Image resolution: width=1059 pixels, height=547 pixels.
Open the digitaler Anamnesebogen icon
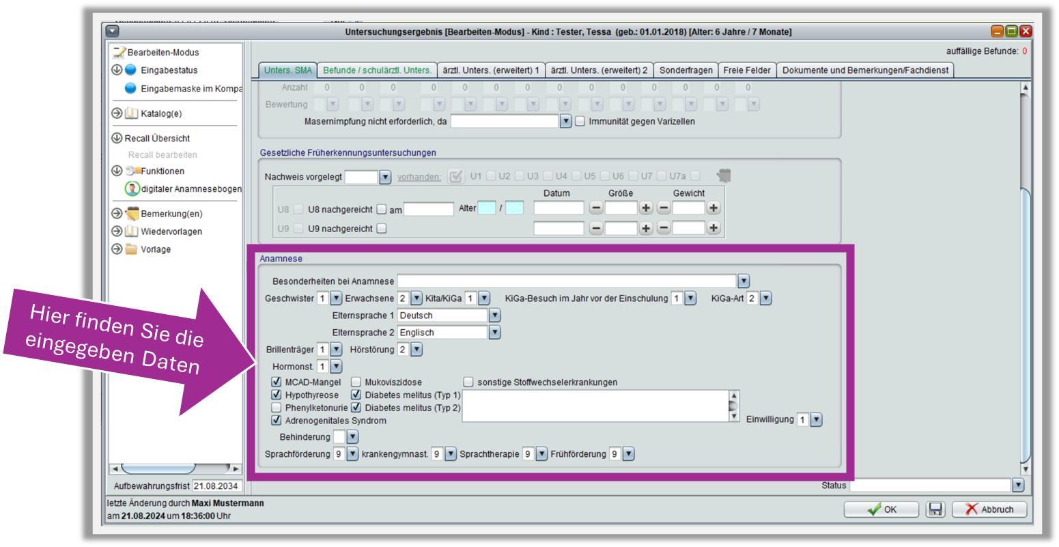pos(132,188)
